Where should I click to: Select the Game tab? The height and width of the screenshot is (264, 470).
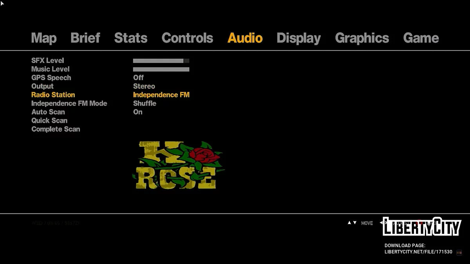click(421, 38)
